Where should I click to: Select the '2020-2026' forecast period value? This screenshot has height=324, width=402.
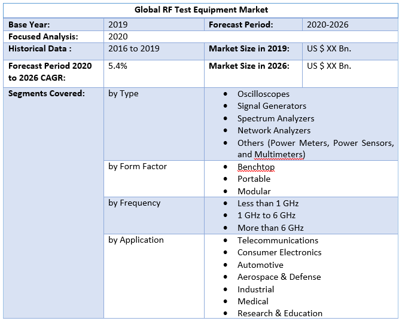pyautogui.click(x=327, y=25)
